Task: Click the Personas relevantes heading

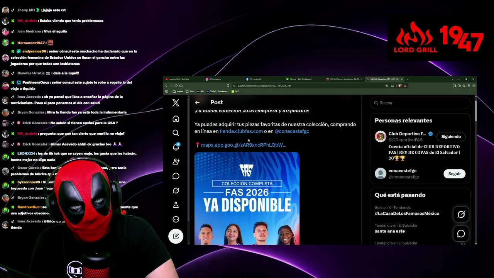Action: 403,120
